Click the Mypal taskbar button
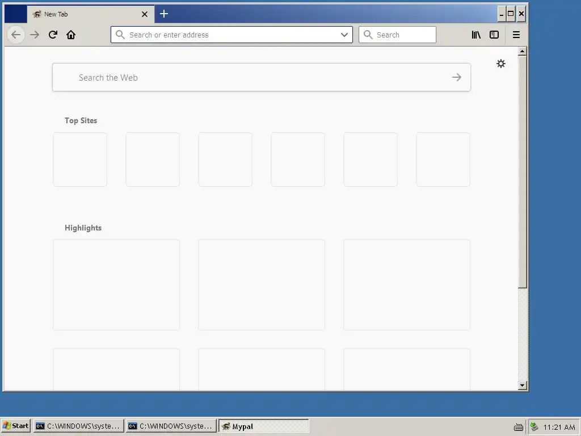Viewport: 581px width, 436px height. 263,426
